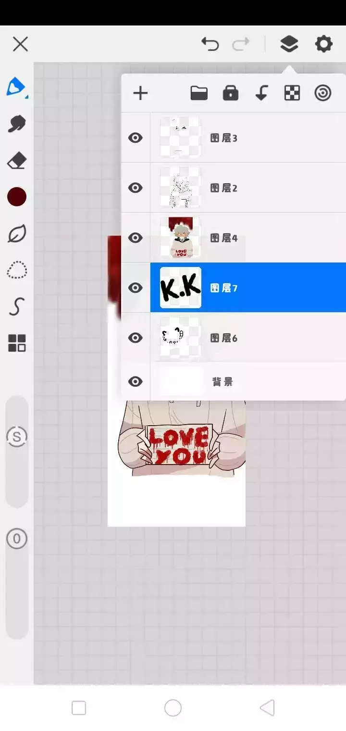
Task: Select the S-curve stroke tool
Action: (17, 307)
